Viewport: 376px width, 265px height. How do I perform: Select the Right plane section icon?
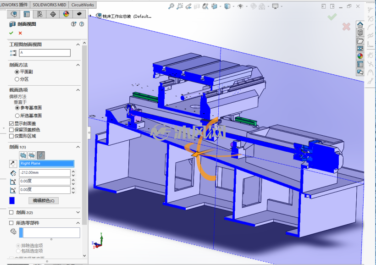click(x=41, y=155)
